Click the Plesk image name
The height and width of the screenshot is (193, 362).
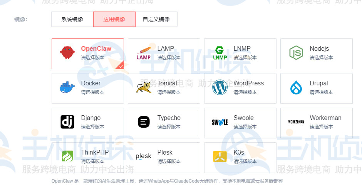[x=165, y=152]
